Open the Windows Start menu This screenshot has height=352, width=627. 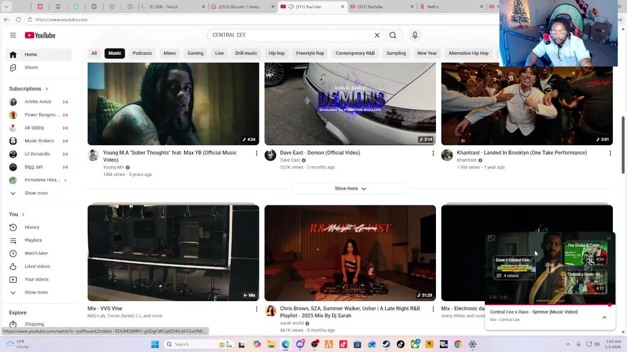[x=155, y=344]
